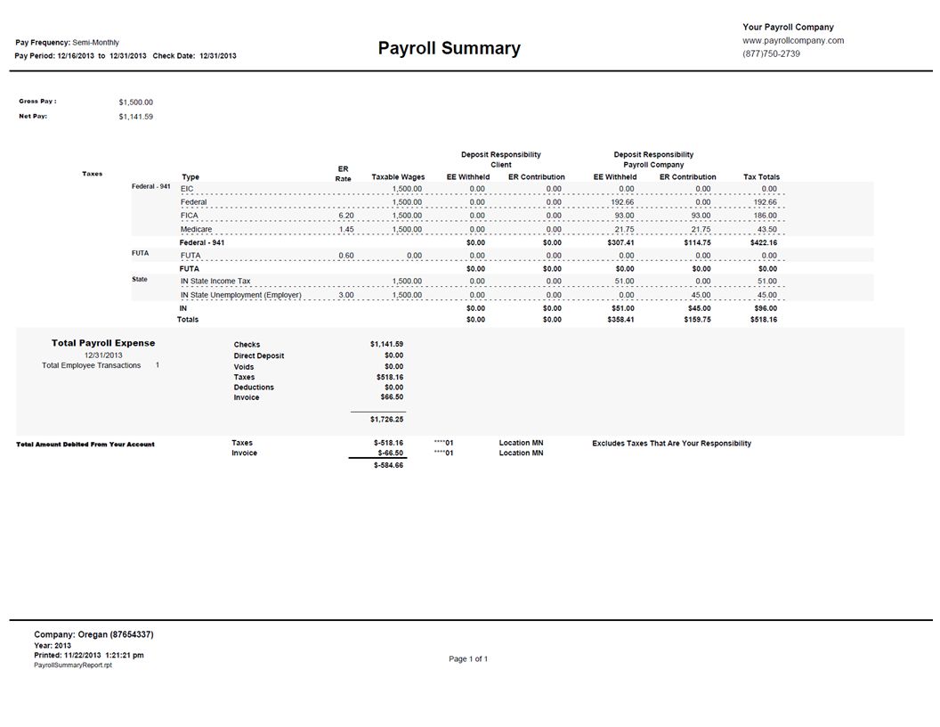
Task: Click the Payroll Summary title
Action: click(449, 49)
